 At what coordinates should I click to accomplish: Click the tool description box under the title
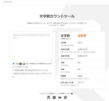(57, 24)
